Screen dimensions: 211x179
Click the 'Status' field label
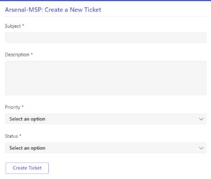coord(11,136)
